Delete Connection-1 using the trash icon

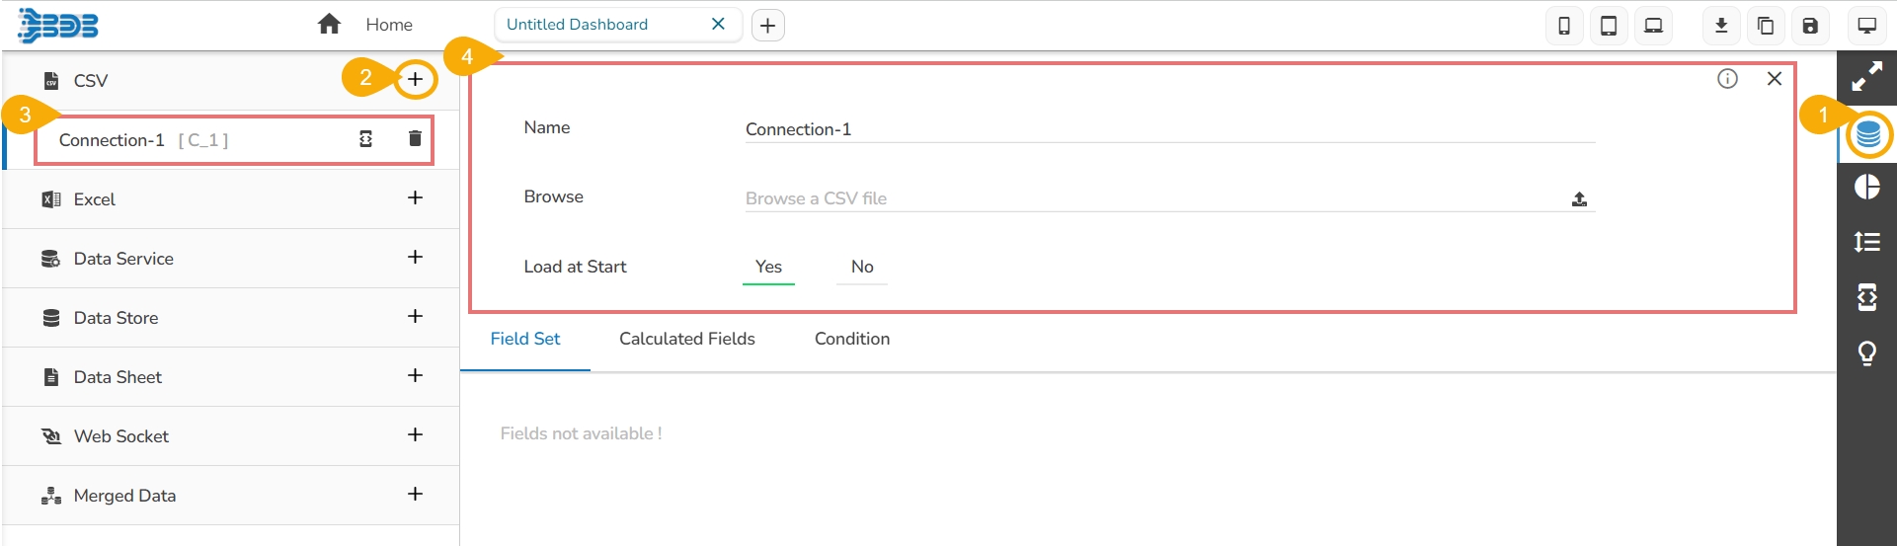click(x=415, y=139)
